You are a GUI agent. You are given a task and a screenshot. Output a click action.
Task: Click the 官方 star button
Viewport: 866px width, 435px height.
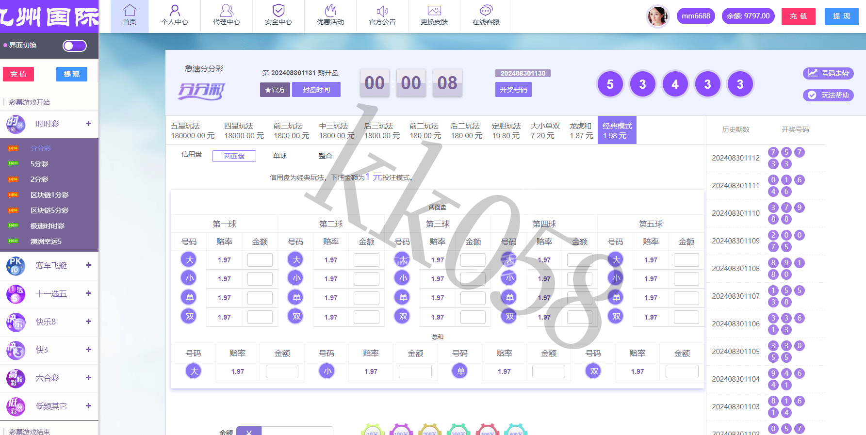tap(275, 90)
